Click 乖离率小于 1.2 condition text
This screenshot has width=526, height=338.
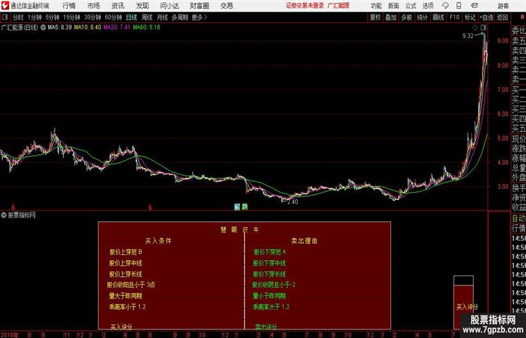click(x=127, y=307)
